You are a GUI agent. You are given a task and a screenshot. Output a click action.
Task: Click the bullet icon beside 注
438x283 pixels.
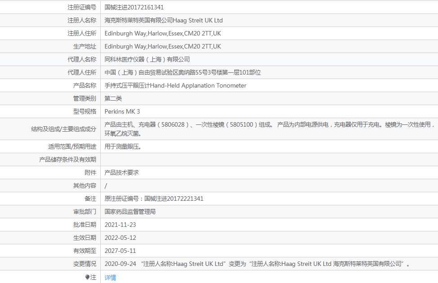tap(87, 277)
